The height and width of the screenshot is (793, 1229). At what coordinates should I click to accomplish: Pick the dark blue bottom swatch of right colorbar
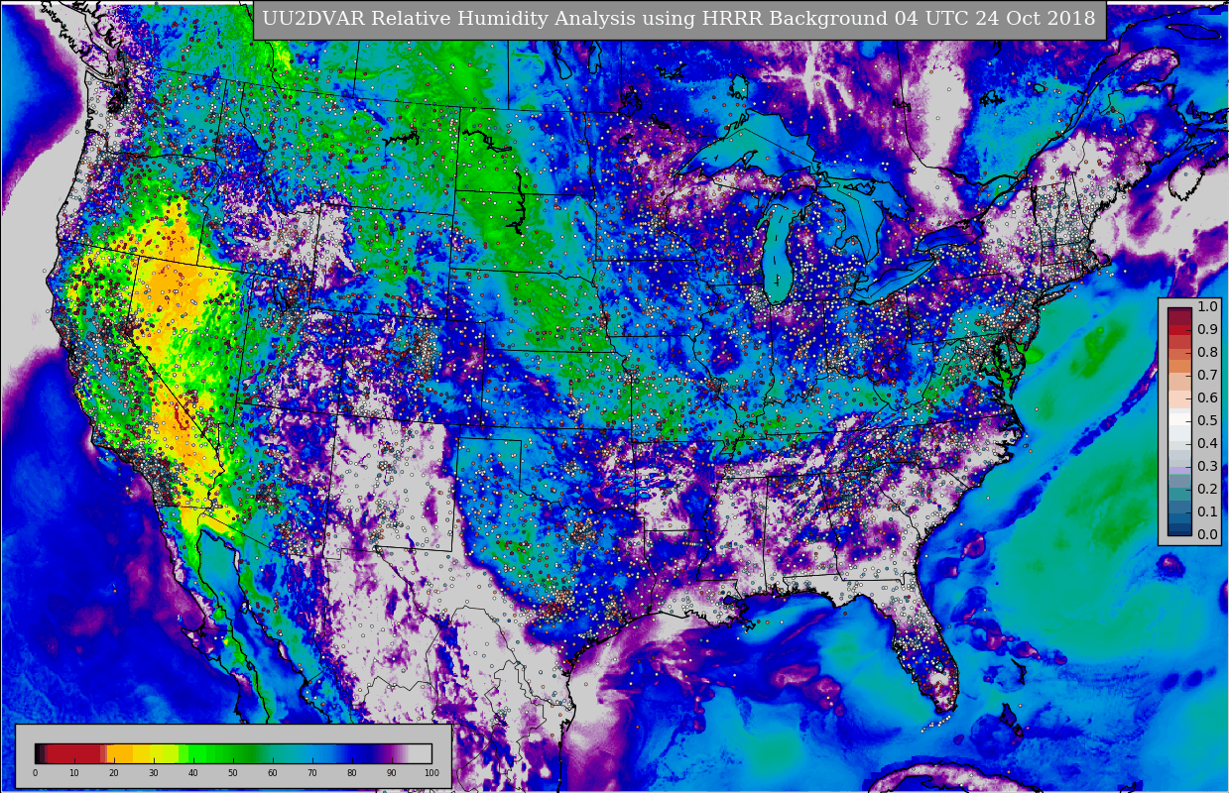(x=1179, y=528)
